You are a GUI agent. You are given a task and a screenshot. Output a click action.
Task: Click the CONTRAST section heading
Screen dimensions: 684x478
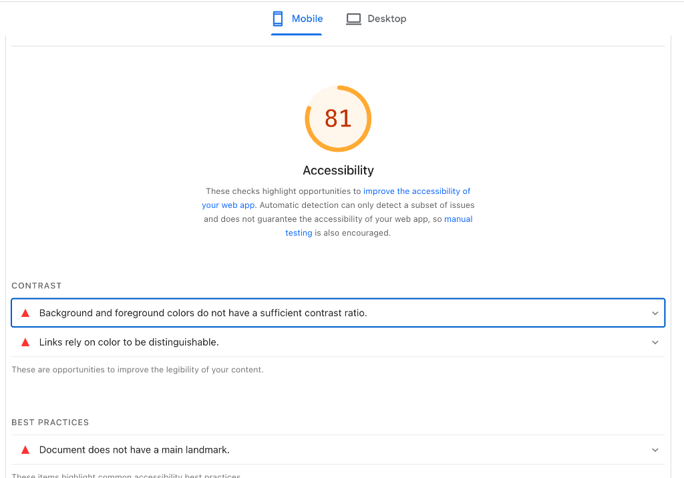[x=37, y=285]
